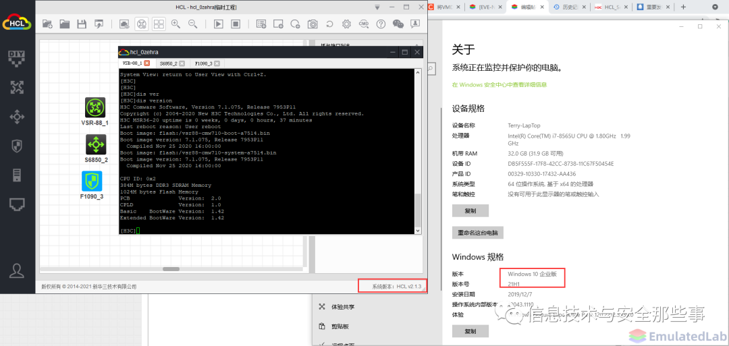The width and height of the screenshot is (729, 346).
Task: Click the export project icon
Action: [x=99, y=24]
